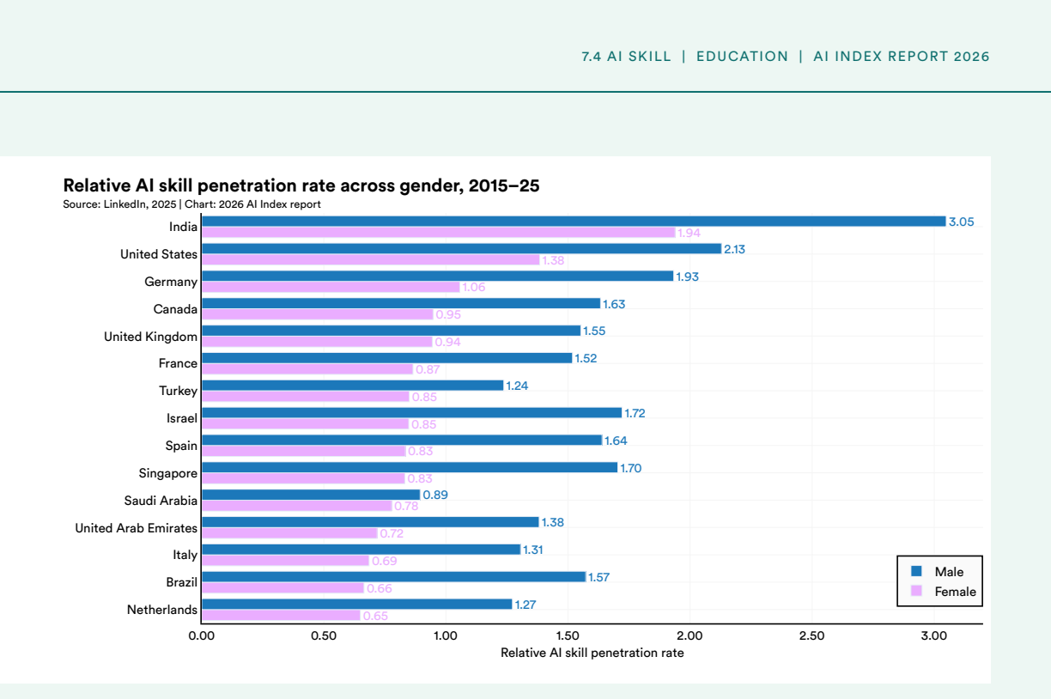The height and width of the screenshot is (699, 1051).
Task: Select the Italy country label
Action: 185,556
